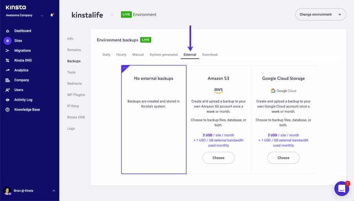Screen dimensions: 354x201
Task: Click the LIVE environment badge in header
Action: coord(126,15)
